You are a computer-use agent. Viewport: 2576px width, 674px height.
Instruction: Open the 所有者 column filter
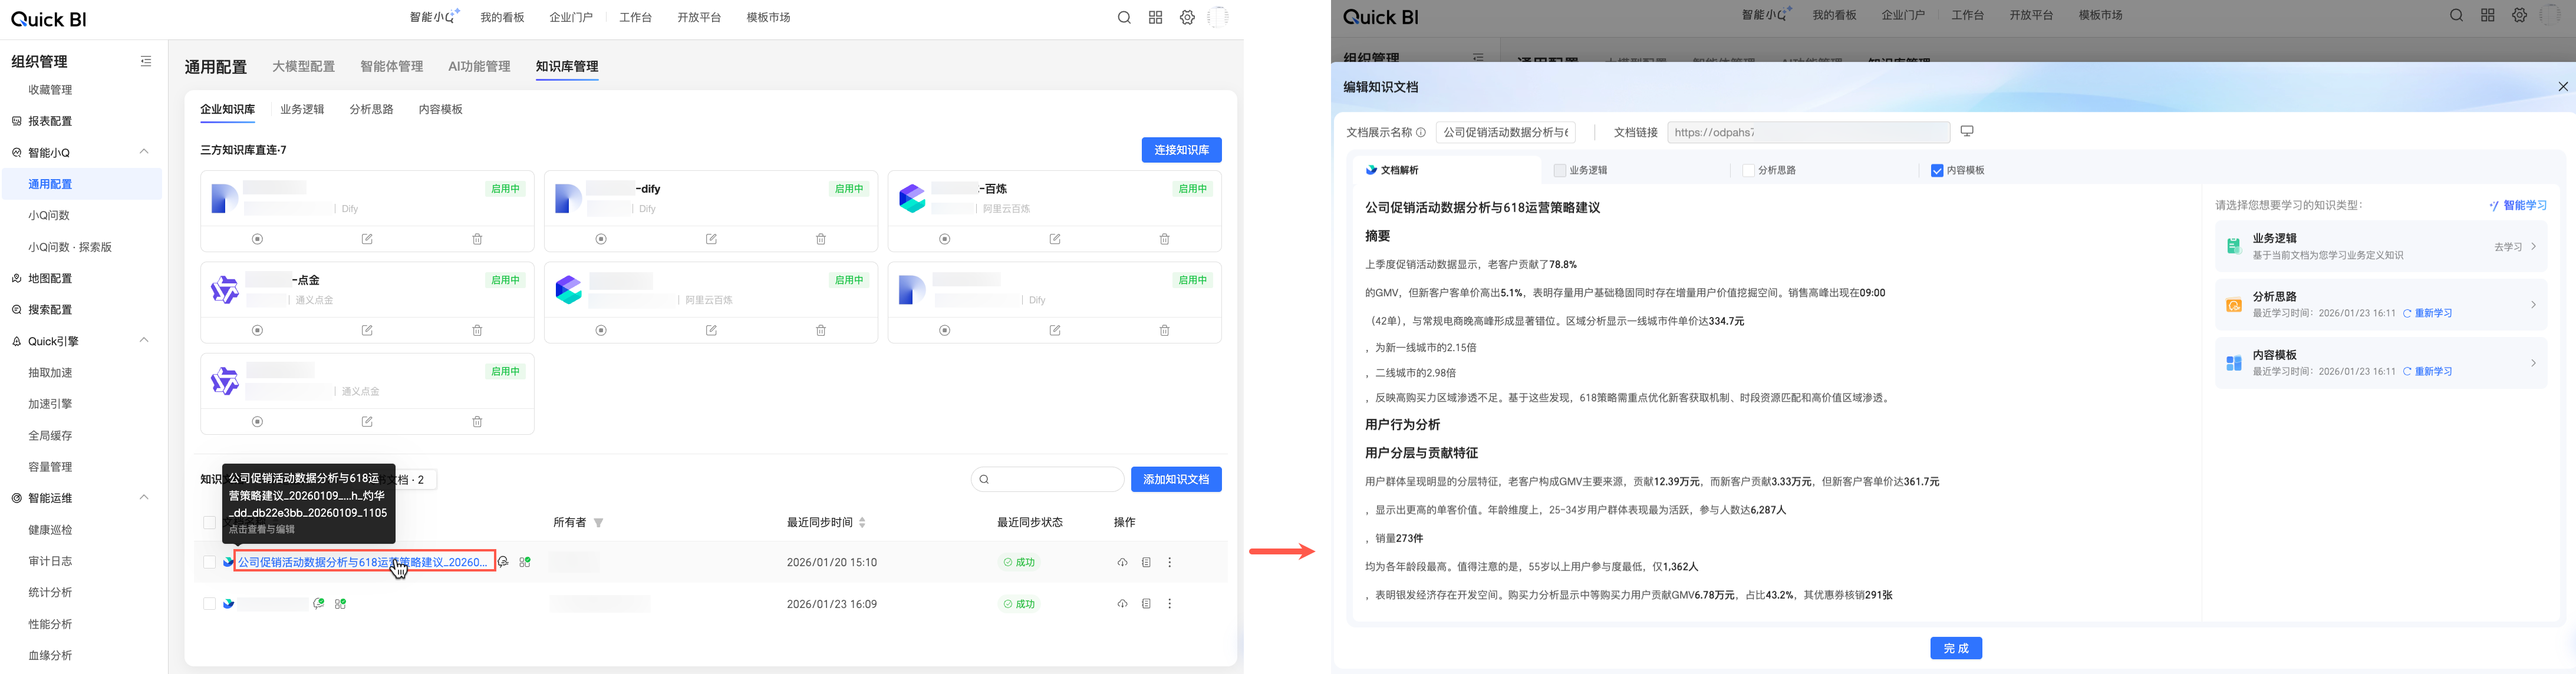click(598, 523)
